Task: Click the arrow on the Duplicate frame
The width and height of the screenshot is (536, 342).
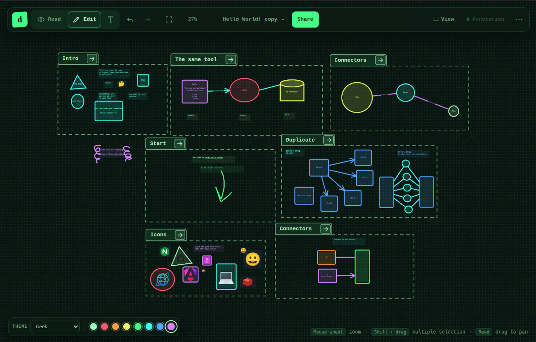Action: tap(328, 140)
